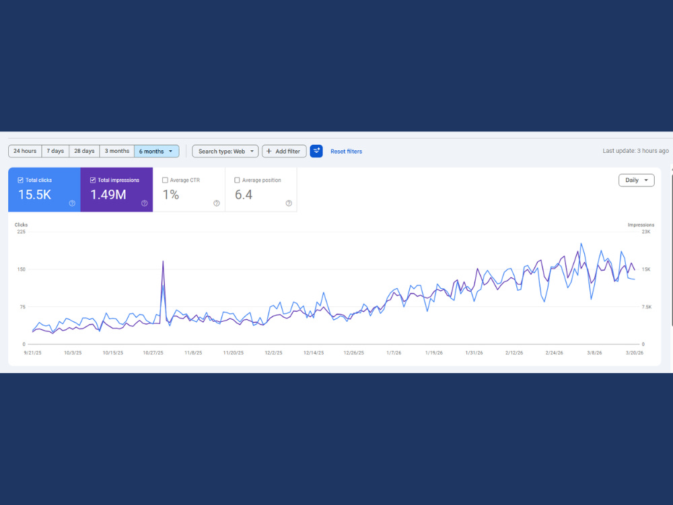Click the plus icon in Add filter
This screenshot has height=505, width=673.
point(269,151)
